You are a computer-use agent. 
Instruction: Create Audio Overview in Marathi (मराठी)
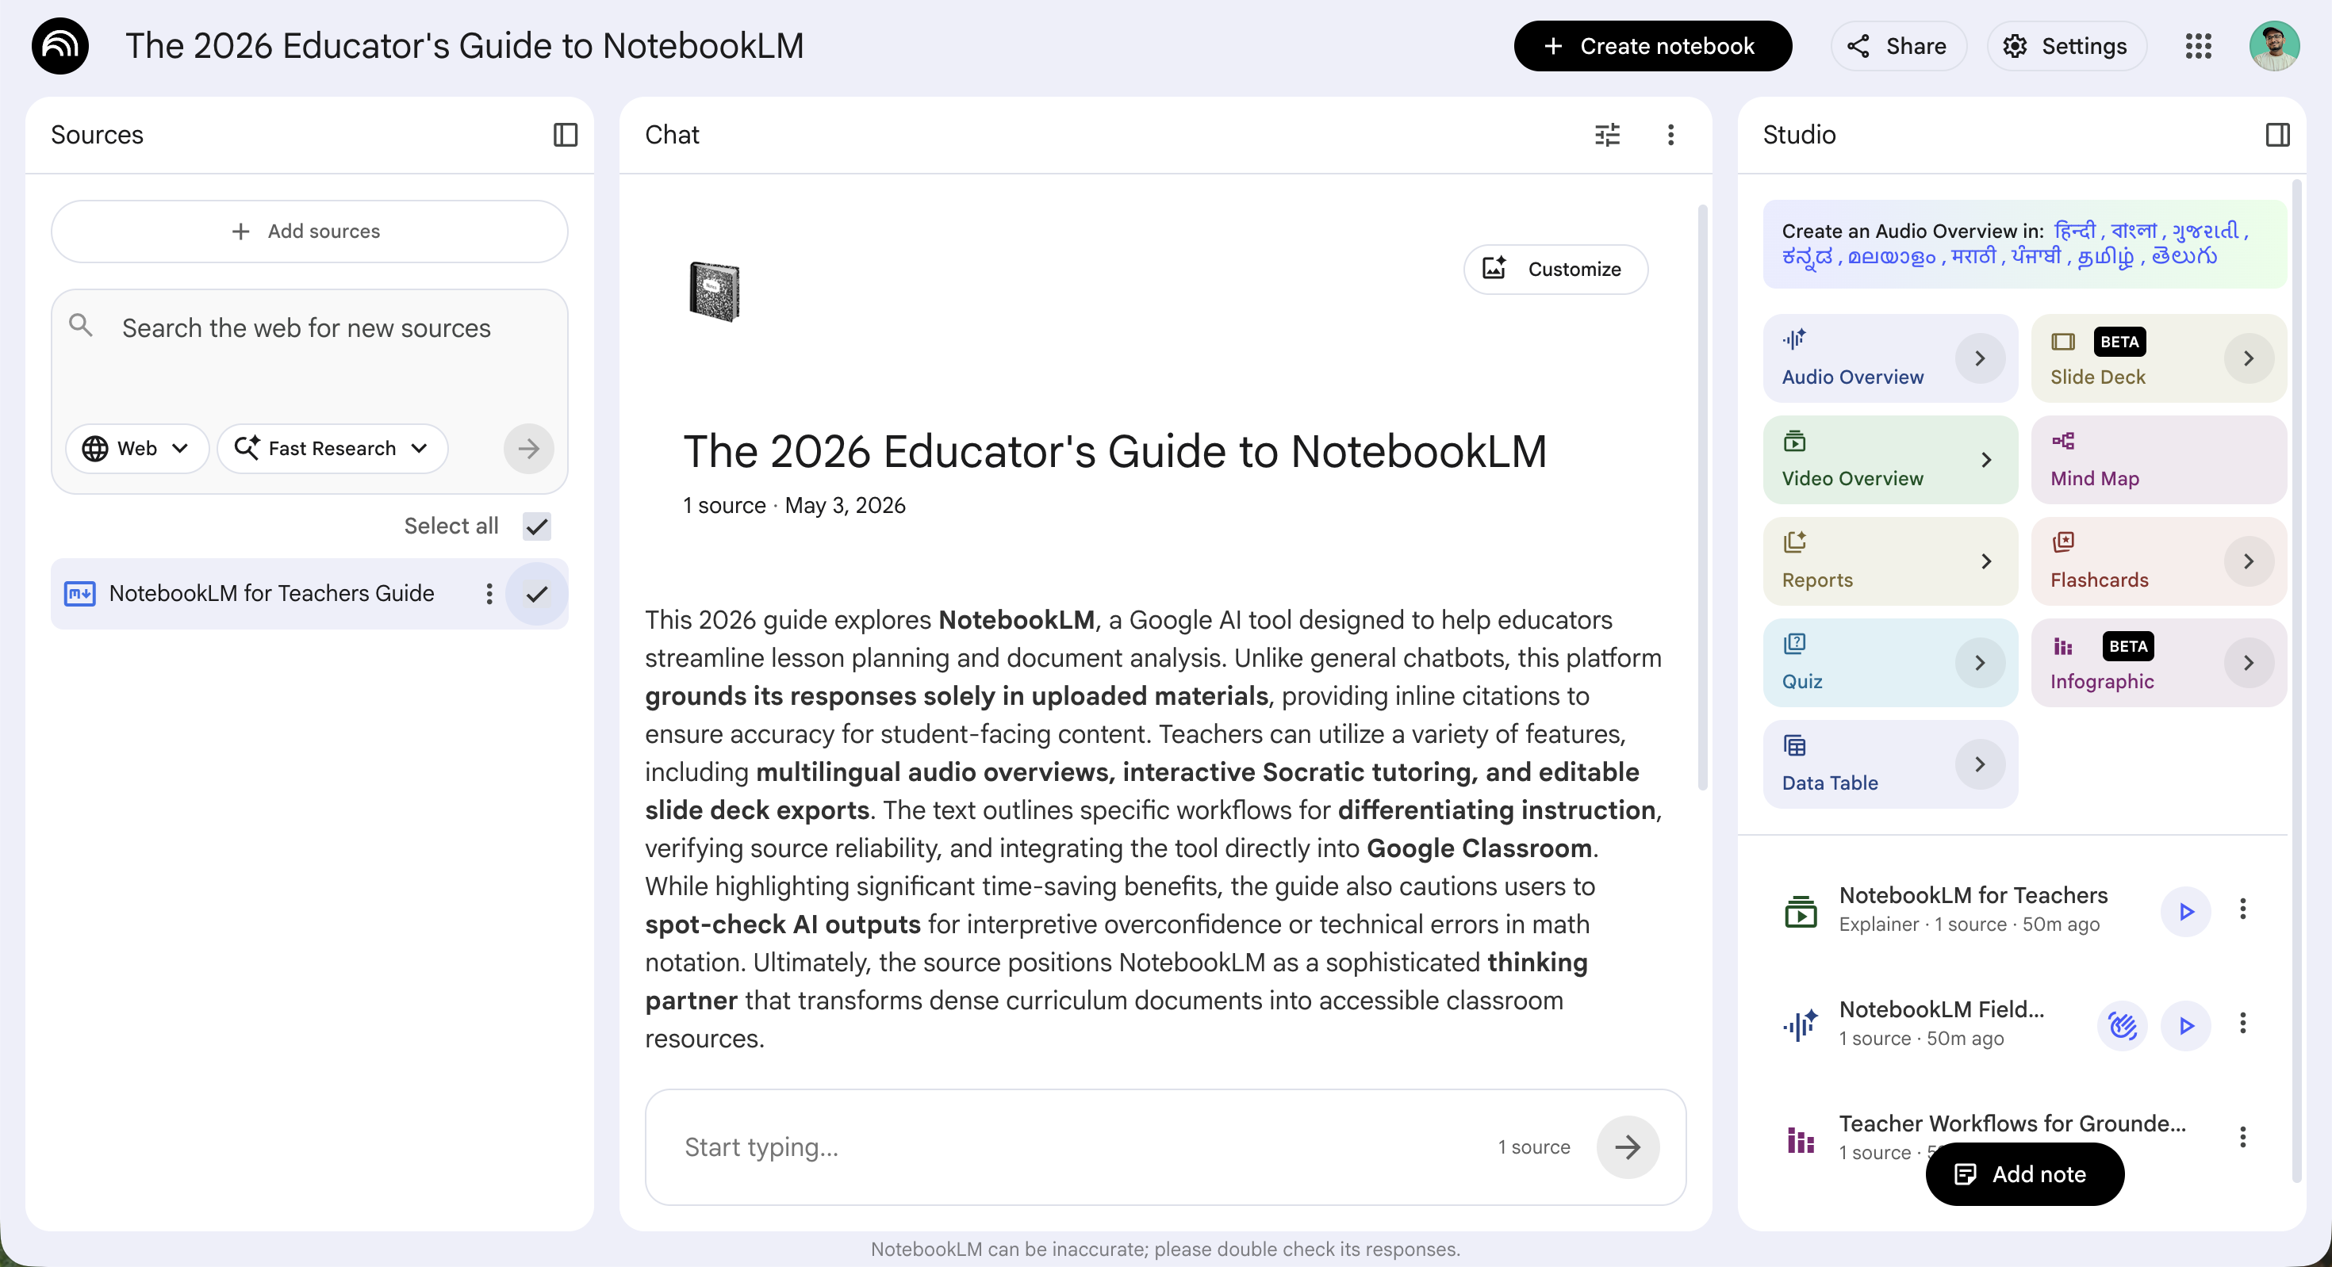(x=1973, y=257)
